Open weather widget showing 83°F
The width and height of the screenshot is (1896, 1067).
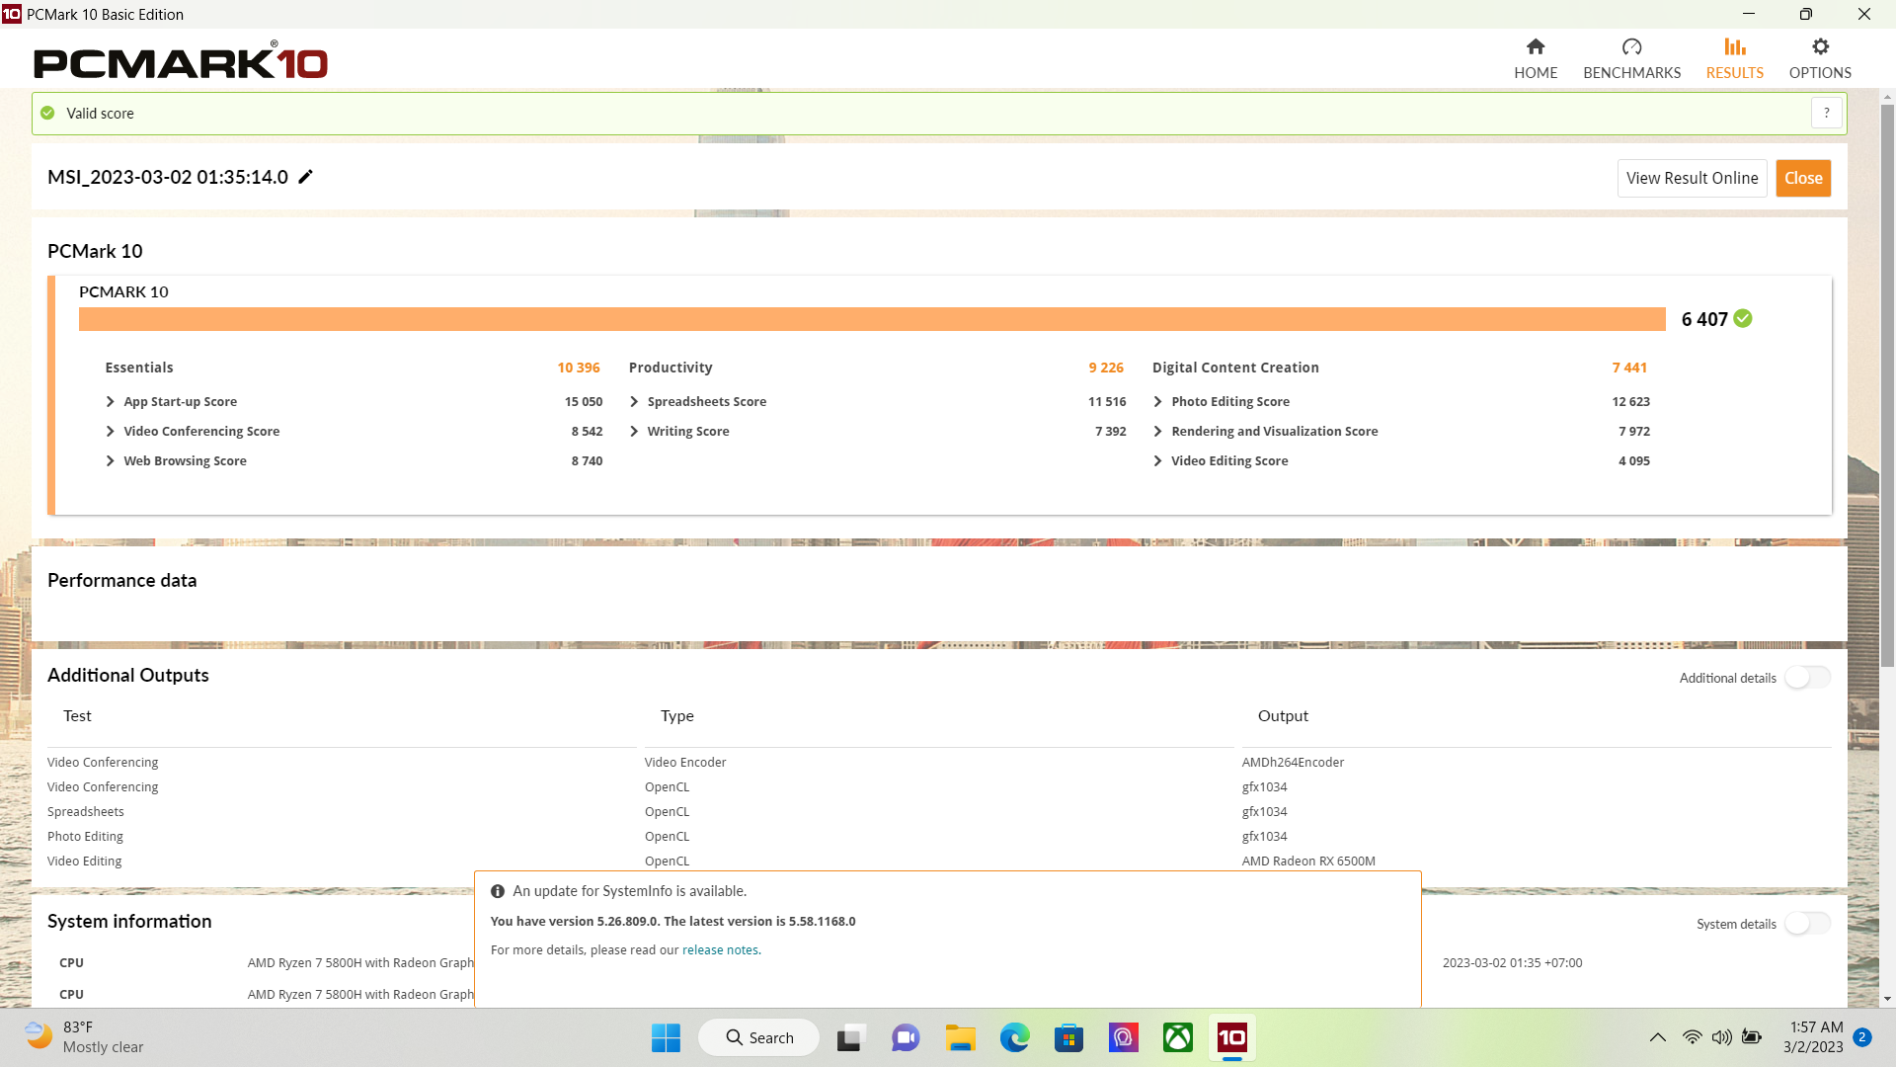pos(85,1037)
